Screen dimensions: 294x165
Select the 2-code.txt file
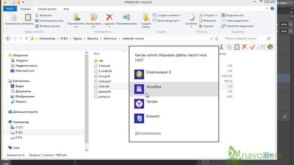pos(103,71)
